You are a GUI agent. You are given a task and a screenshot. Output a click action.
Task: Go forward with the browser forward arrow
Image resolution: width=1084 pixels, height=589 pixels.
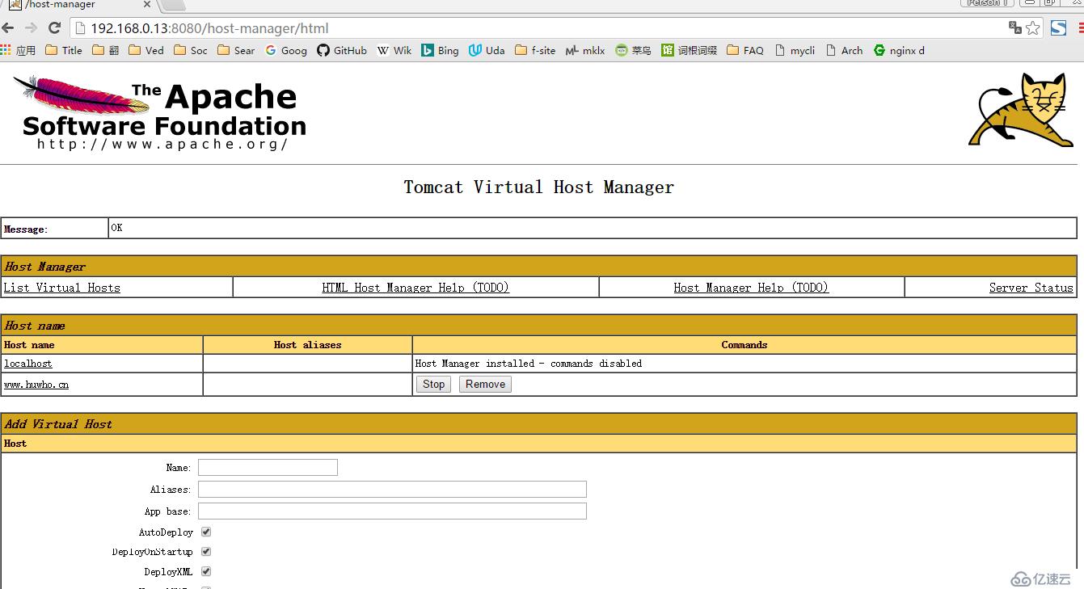(x=31, y=28)
